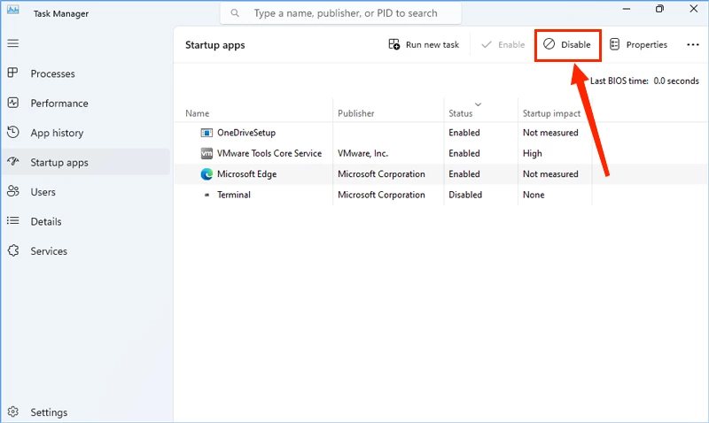Click Edge's Not measured impact cell

pos(550,174)
